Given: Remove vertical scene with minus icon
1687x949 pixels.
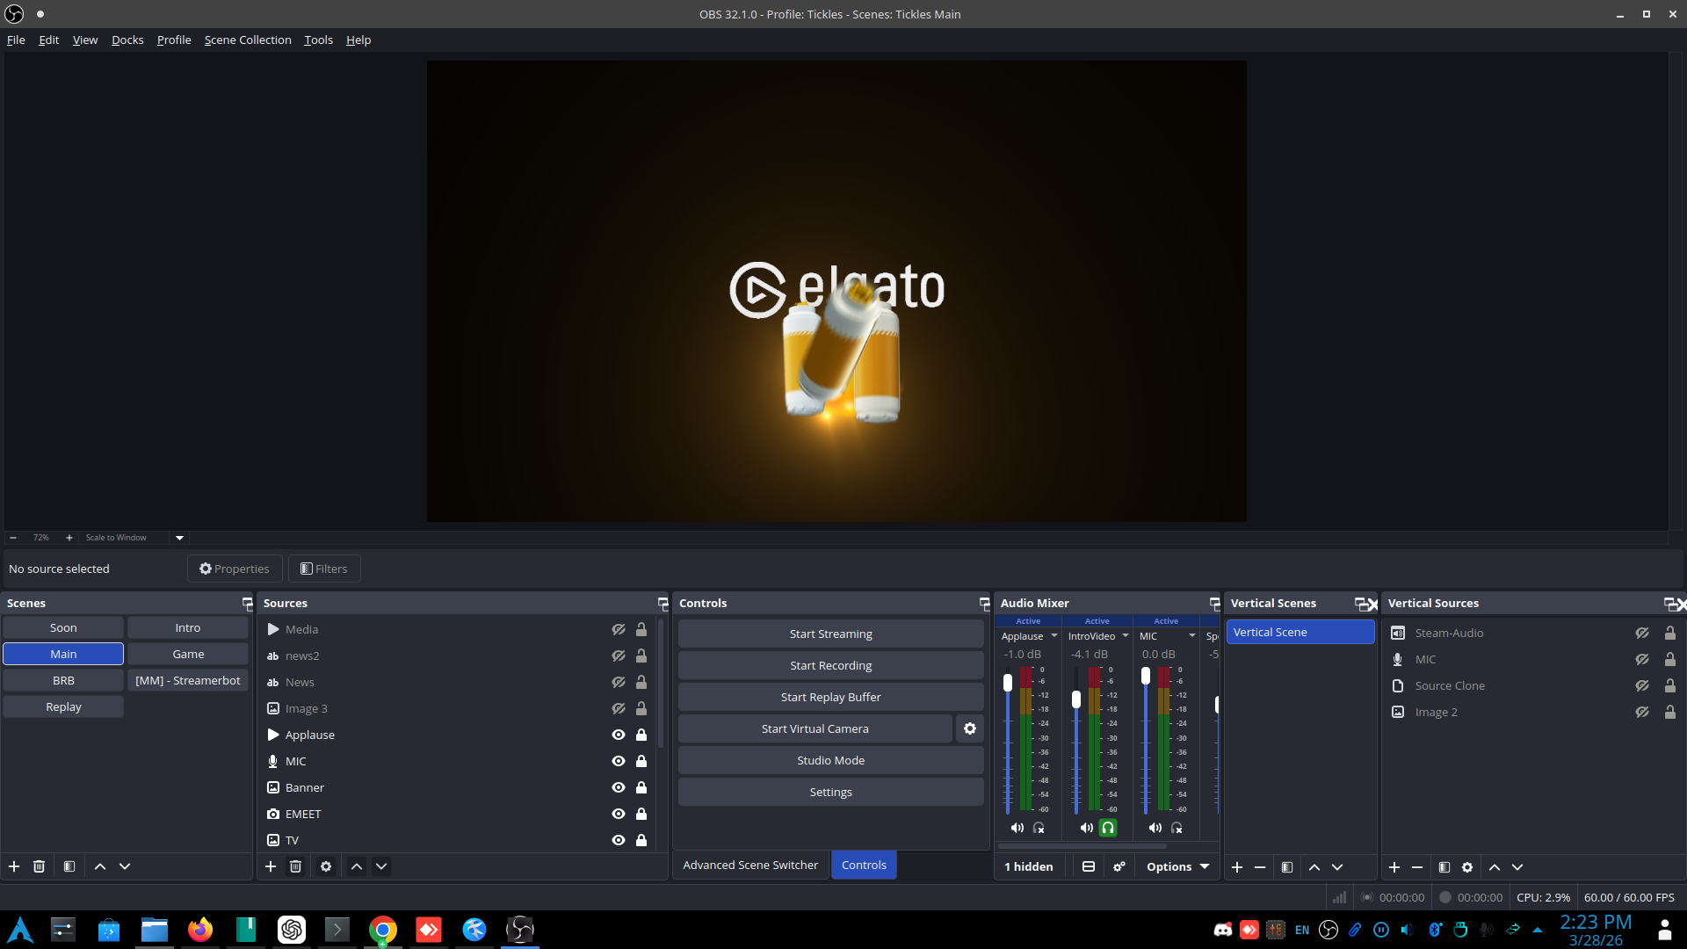Looking at the screenshot, I should [x=1260, y=867].
